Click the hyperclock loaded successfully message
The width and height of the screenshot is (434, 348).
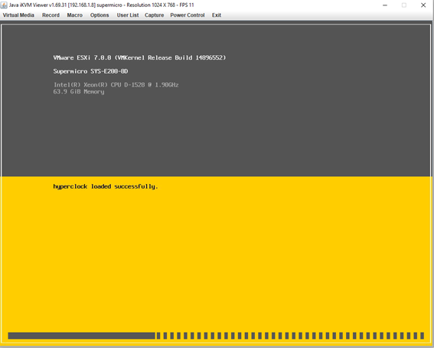(x=106, y=186)
